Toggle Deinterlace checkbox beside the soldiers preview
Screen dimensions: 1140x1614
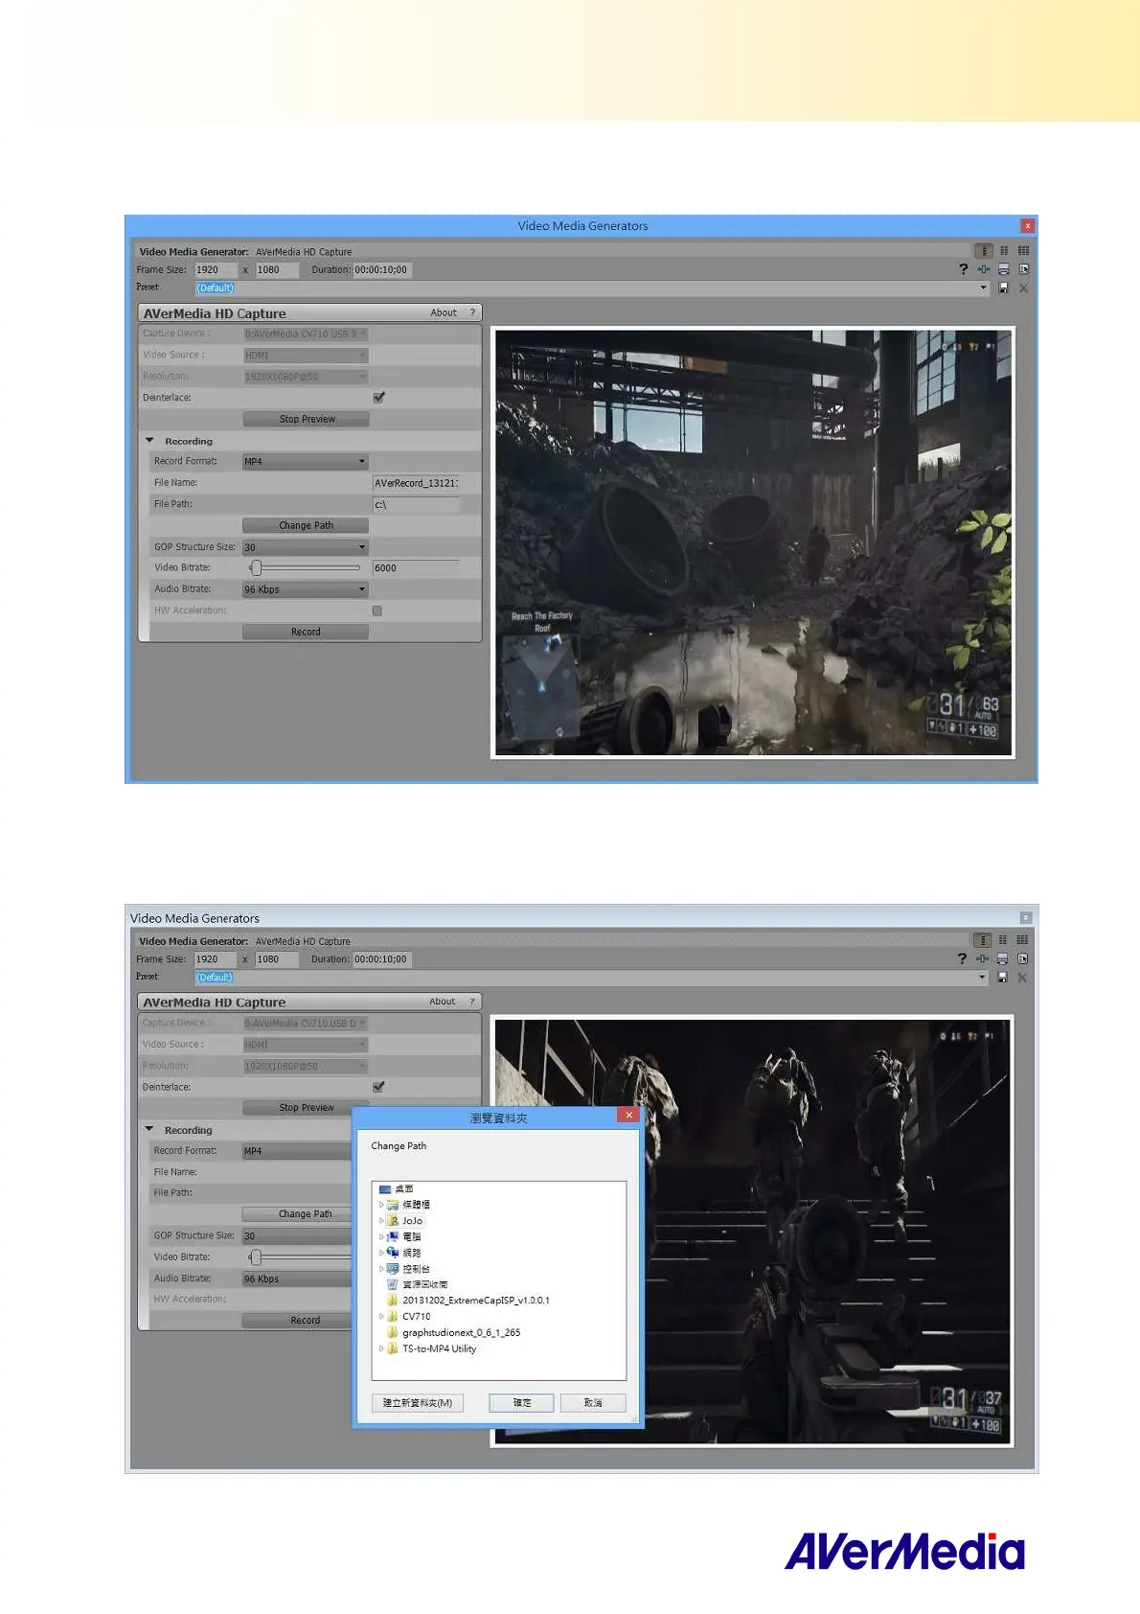tap(378, 1087)
